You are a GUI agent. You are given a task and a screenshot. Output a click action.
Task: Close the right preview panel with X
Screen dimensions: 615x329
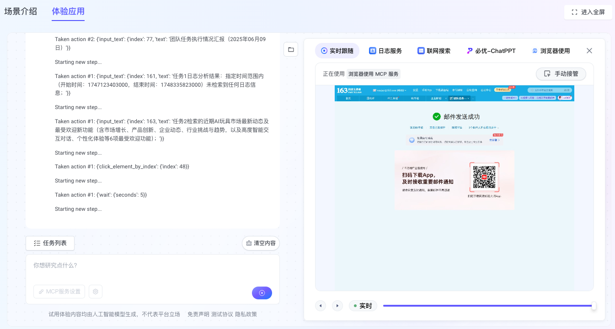pyautogui.click(x=589, y=51)
